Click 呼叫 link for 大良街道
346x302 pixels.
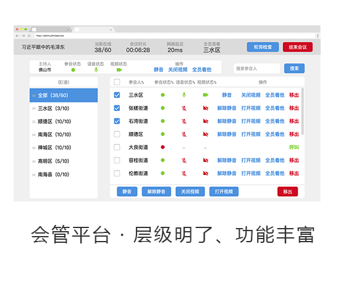tap(294, 147)
